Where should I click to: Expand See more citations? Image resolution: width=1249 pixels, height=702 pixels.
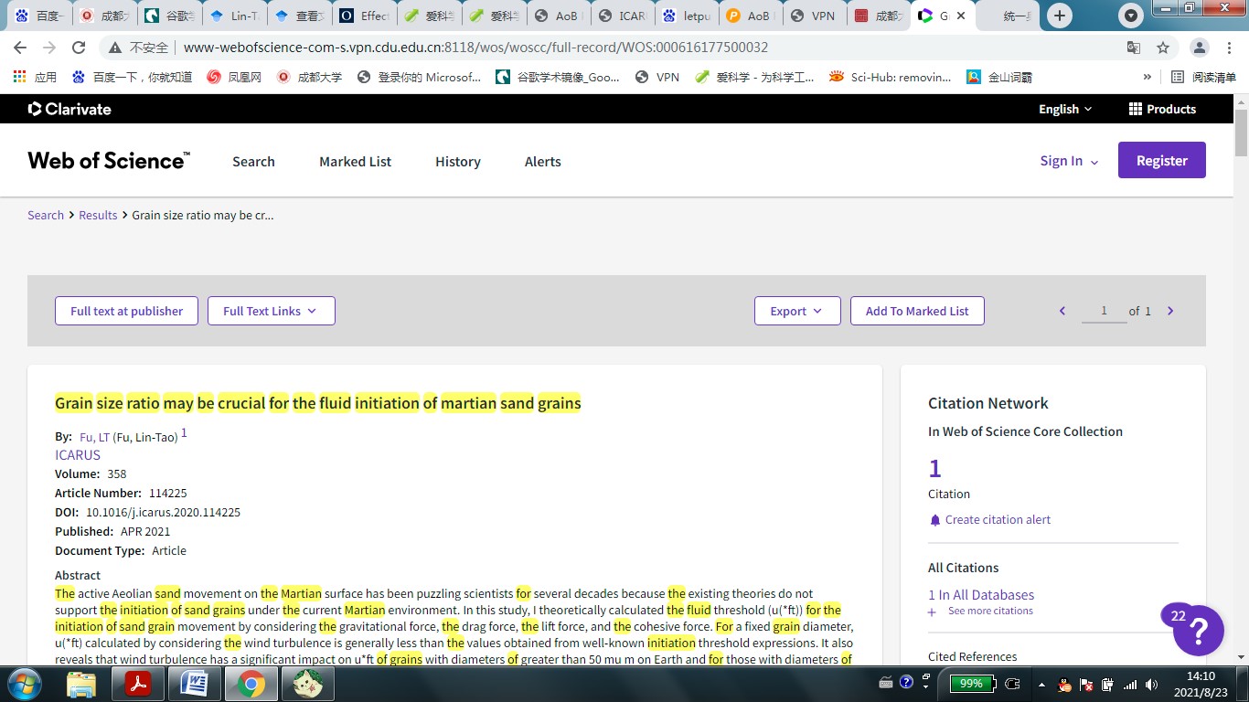(989, 611)
